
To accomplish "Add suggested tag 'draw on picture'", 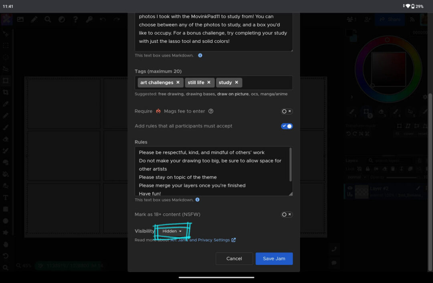I will [x=233, y=94].
